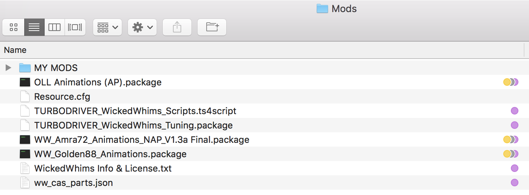Switch to icon view
This screenshot has height=195, width=529.
14,27
